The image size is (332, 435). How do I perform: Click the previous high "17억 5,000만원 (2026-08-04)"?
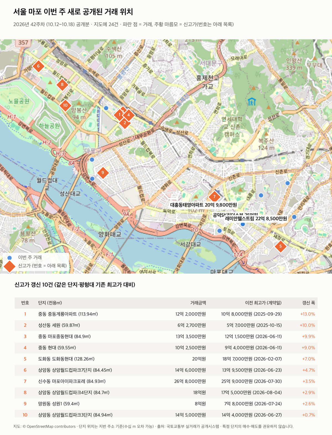point(251,393)
